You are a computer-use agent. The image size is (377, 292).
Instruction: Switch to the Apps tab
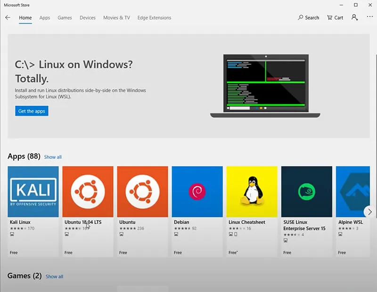tap(45, 17)
